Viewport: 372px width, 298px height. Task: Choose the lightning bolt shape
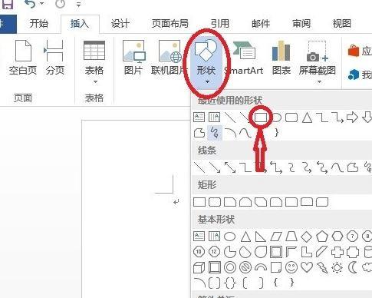point(322,268)
